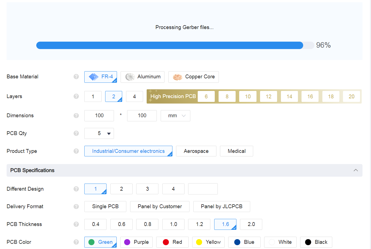This screenshot has width=371, height=249.
Task: Open the PCB Qty dropdown
Action: tap(99, 133)
